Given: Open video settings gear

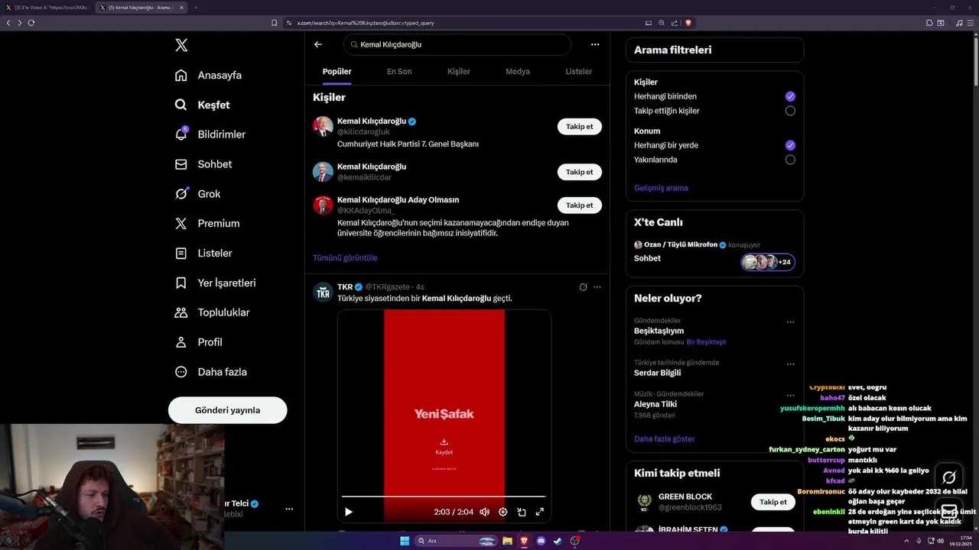Looking at the screenshot, I should (503, 512).
